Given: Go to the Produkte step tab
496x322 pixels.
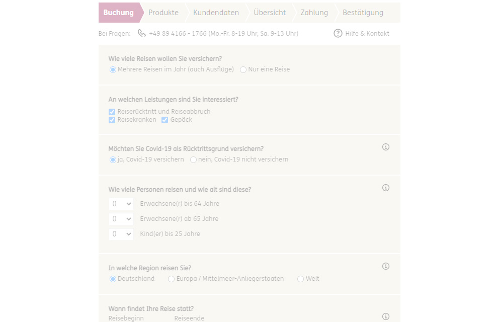Looking at the screenshot, I should click(163, 13).
